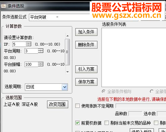This screenshot has height=132, width=166.
Task: Enable the 剔除当前未交易的品种 checkbox
Action: [x=107, y=123]
